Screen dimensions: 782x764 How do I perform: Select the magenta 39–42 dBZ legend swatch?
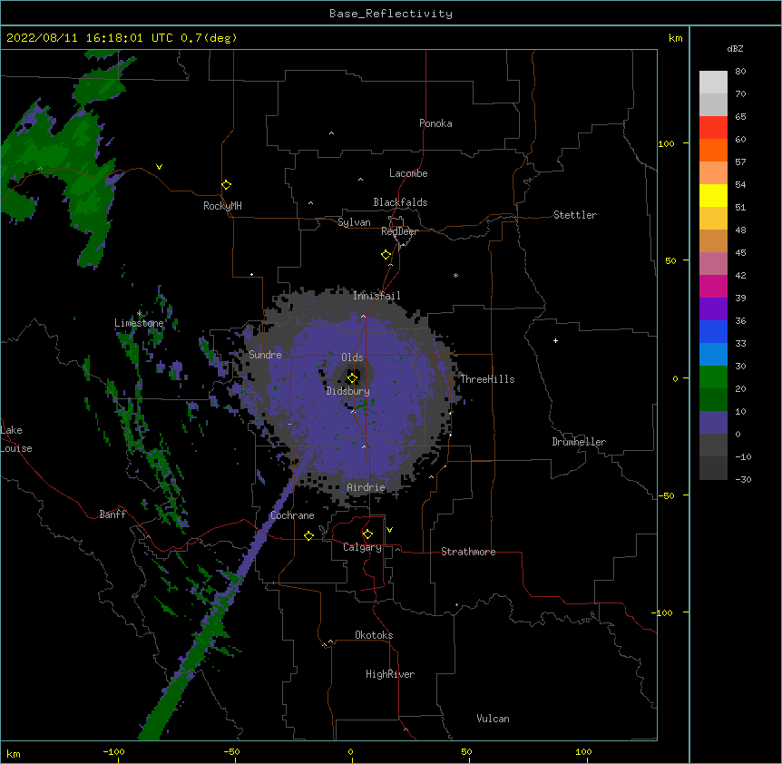click(x=713, y=286)
